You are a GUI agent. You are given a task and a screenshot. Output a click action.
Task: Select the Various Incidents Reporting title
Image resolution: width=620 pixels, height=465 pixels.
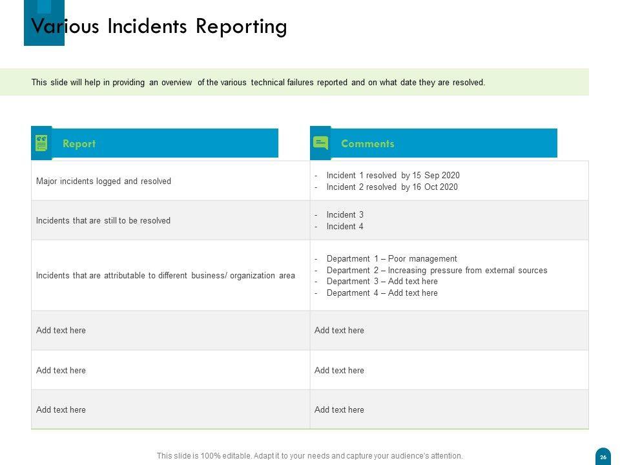160,26
